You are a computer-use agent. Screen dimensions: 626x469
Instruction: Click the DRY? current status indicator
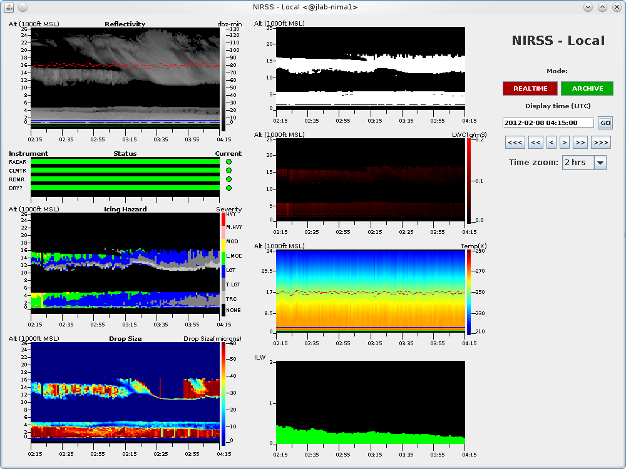[228, 188]
